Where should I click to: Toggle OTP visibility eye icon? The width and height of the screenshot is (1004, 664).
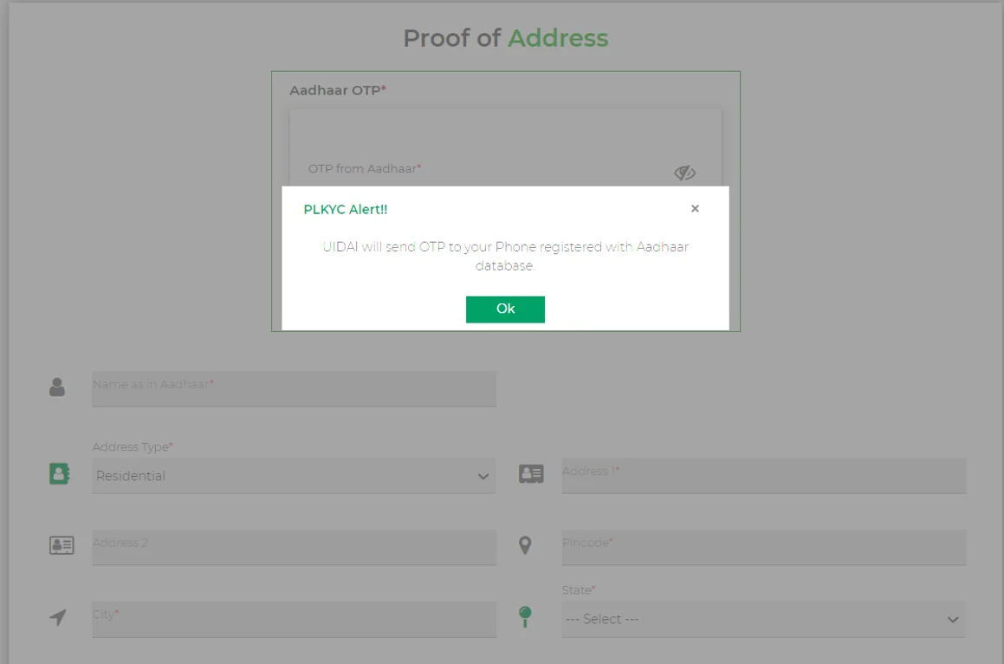coord(684,173)
